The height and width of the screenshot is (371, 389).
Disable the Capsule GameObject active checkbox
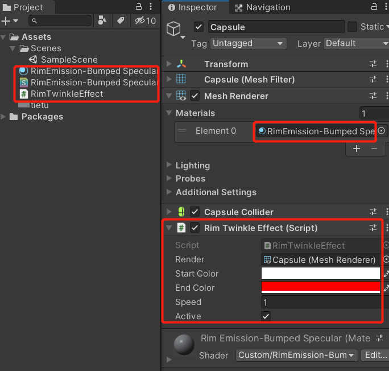(198, 27)
